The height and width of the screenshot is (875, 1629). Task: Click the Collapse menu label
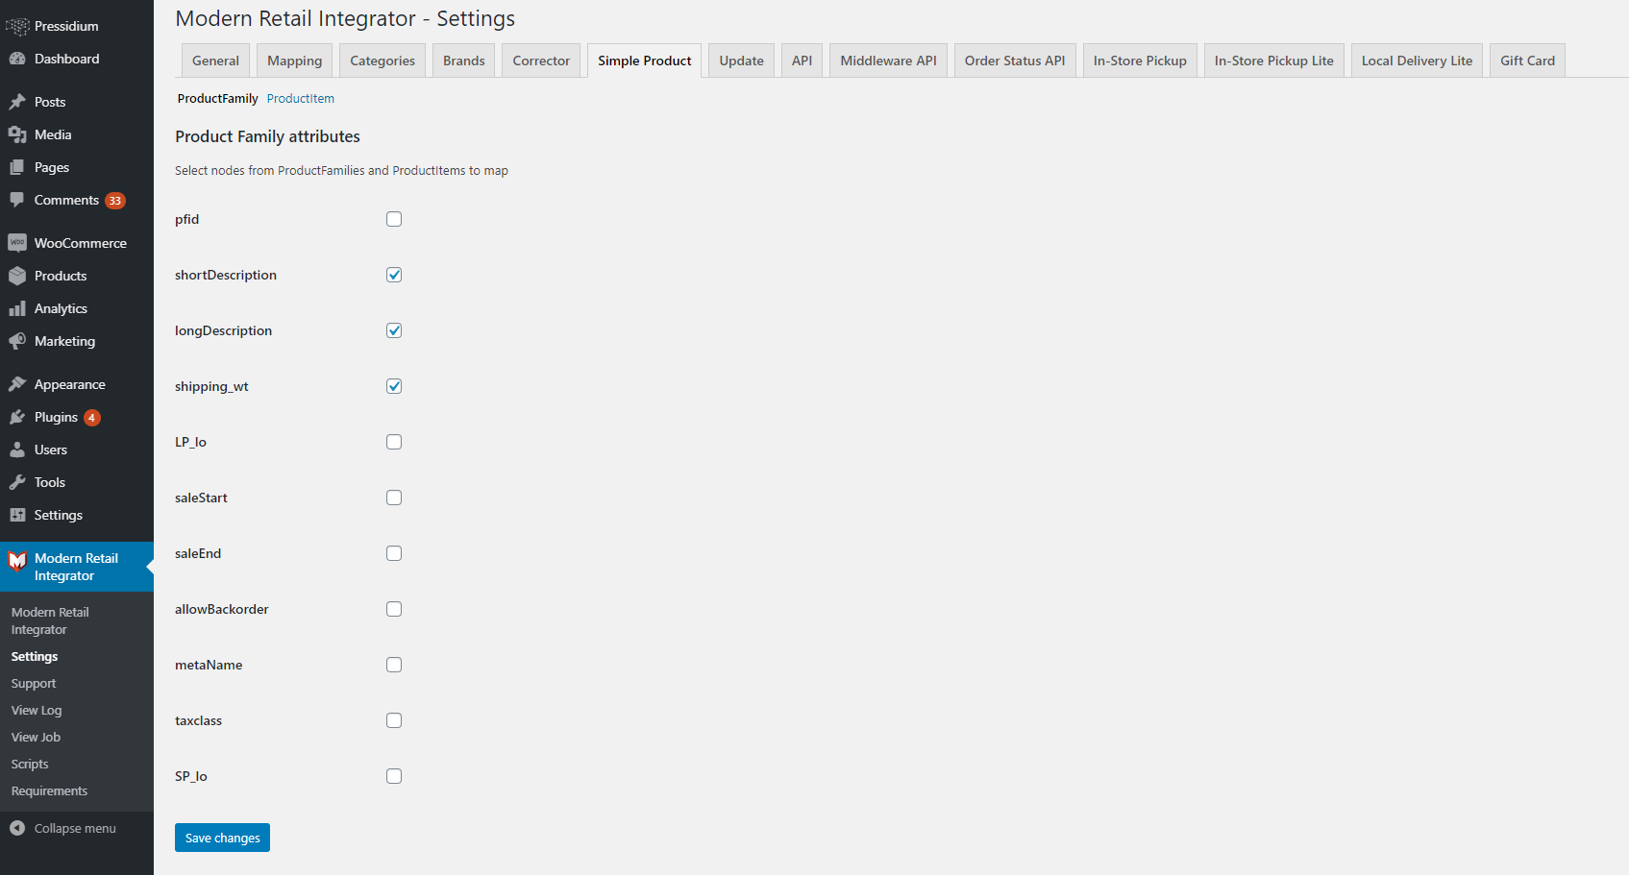pos(75,828)
